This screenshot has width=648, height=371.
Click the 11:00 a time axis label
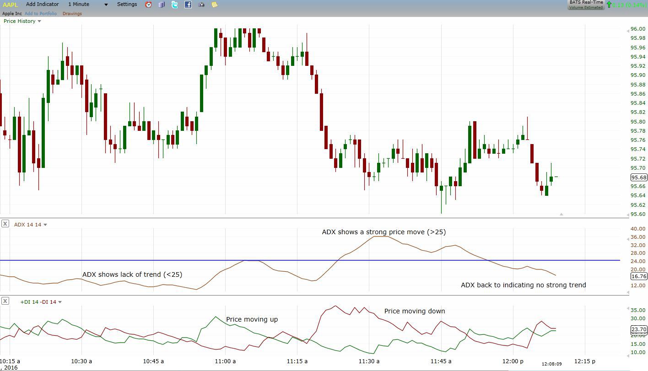pos(225,361)
